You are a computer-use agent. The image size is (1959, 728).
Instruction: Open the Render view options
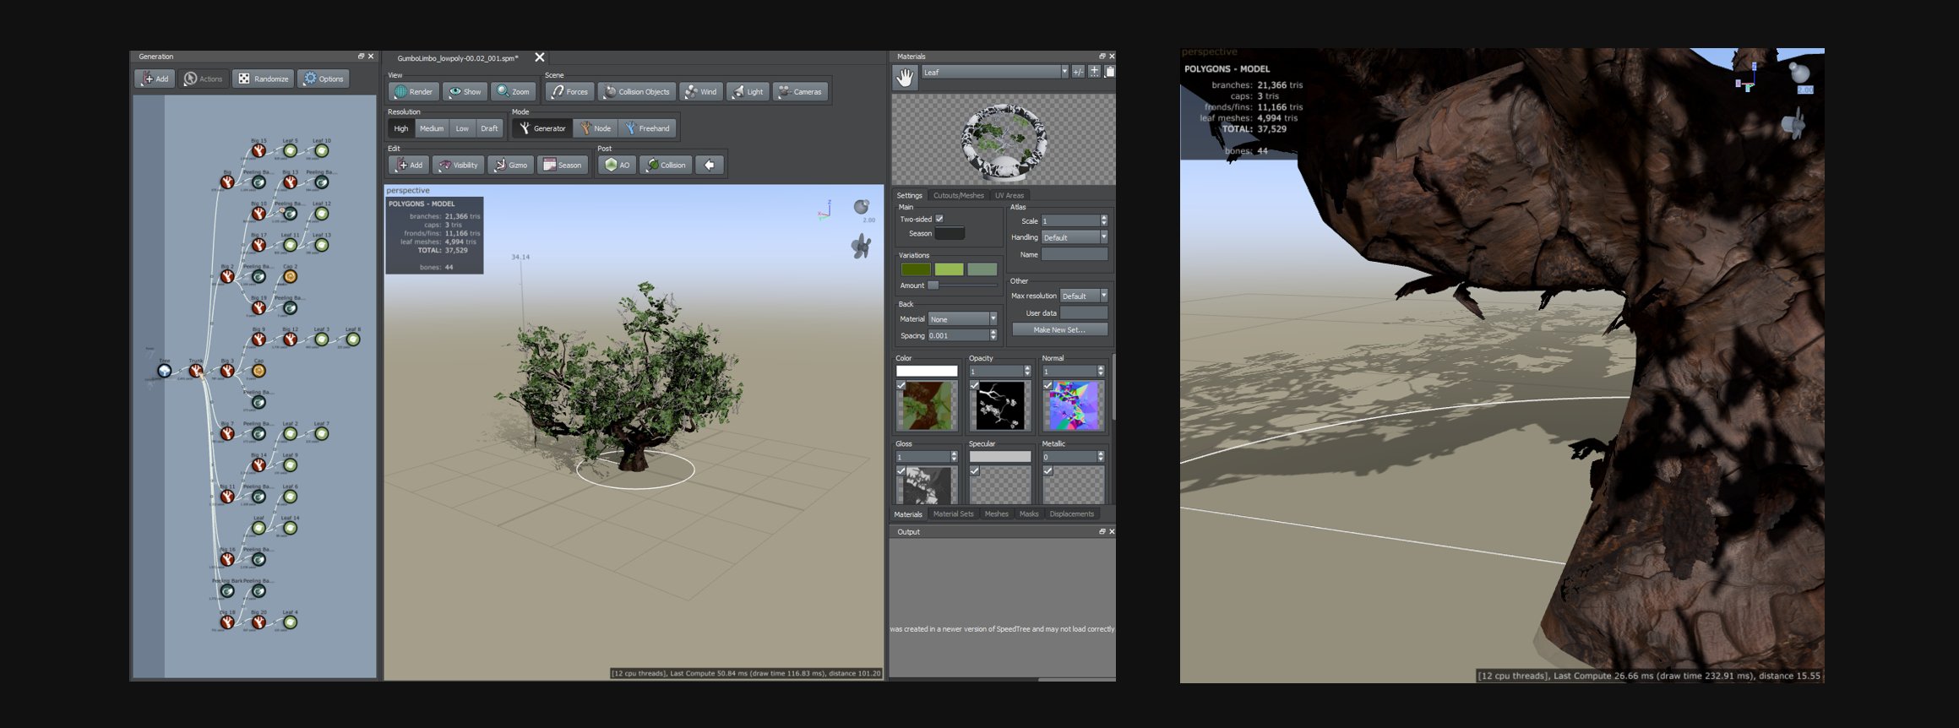point(413,91)
